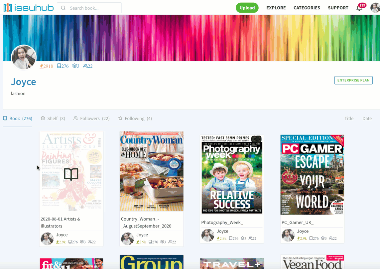This screenshot has width=380, height=269.
Task: Click Joyce name on Artists & Illustrators card
Action: click(62, 234)
